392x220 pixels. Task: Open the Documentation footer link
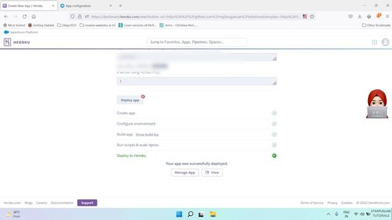coord(62,203)
